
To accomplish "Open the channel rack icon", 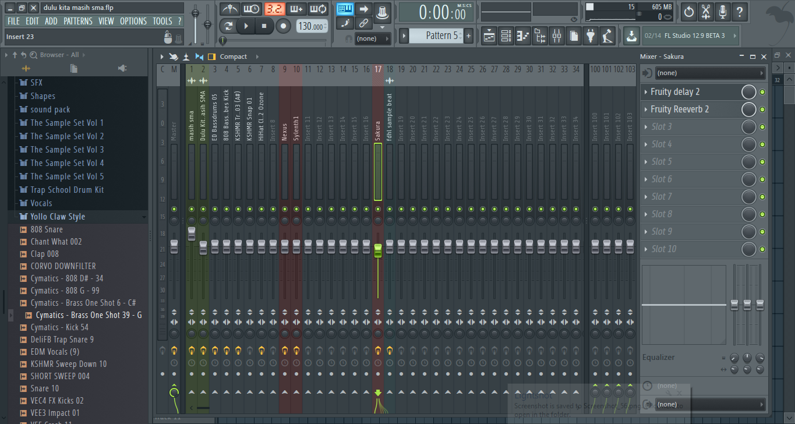I will [506, 36].
